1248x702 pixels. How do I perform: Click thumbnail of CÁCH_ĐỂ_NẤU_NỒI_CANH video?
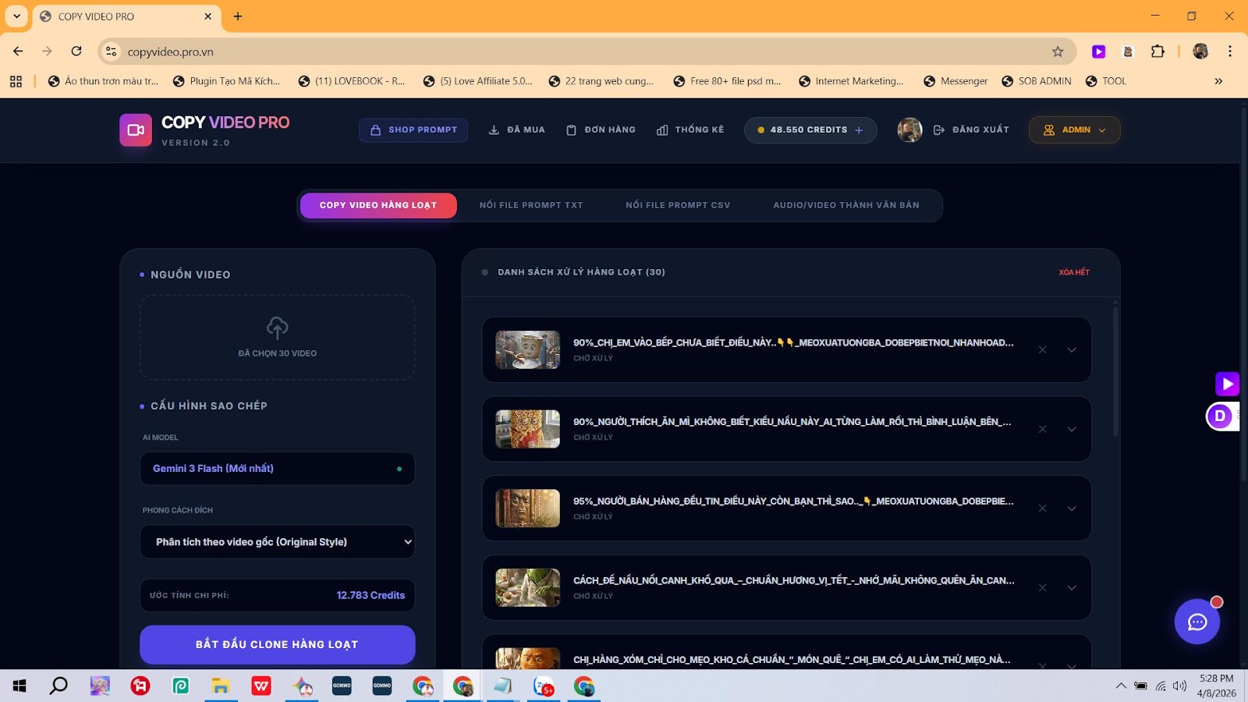pyautogui.click(x=528, y=587)
